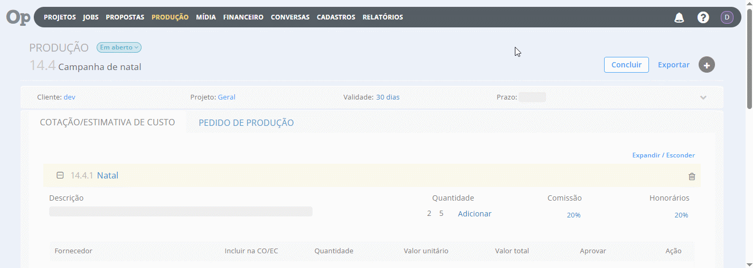Open the notifications bell
Viewport: 753px width, 268px height.
[679, 17]
